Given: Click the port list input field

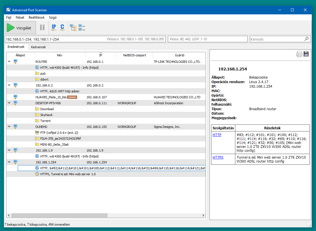Looking at the screenshot, I should [208, 39].
